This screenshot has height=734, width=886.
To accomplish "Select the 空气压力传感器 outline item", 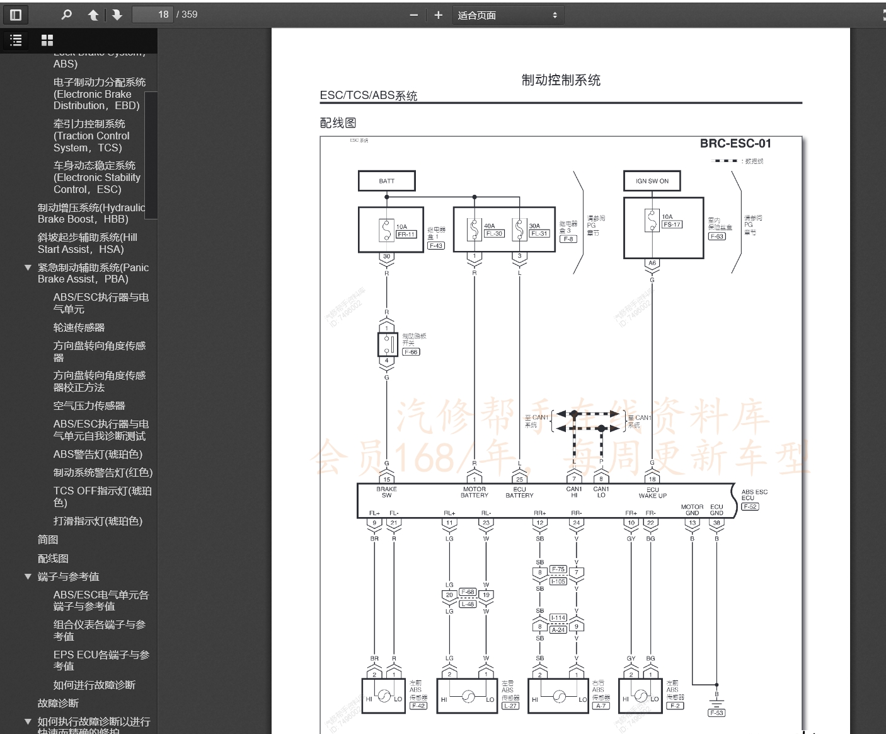I will pos(88,405).
